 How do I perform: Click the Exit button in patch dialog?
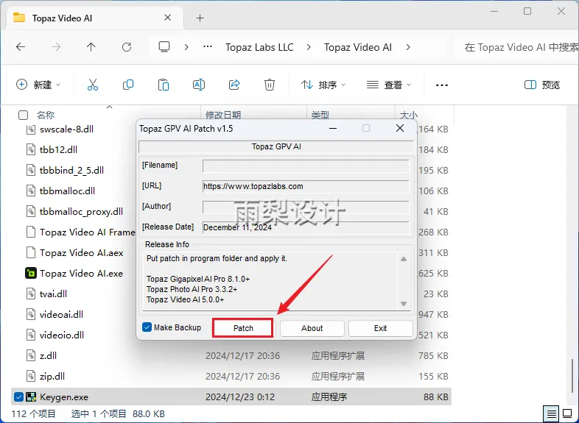(x=380, y=328)
